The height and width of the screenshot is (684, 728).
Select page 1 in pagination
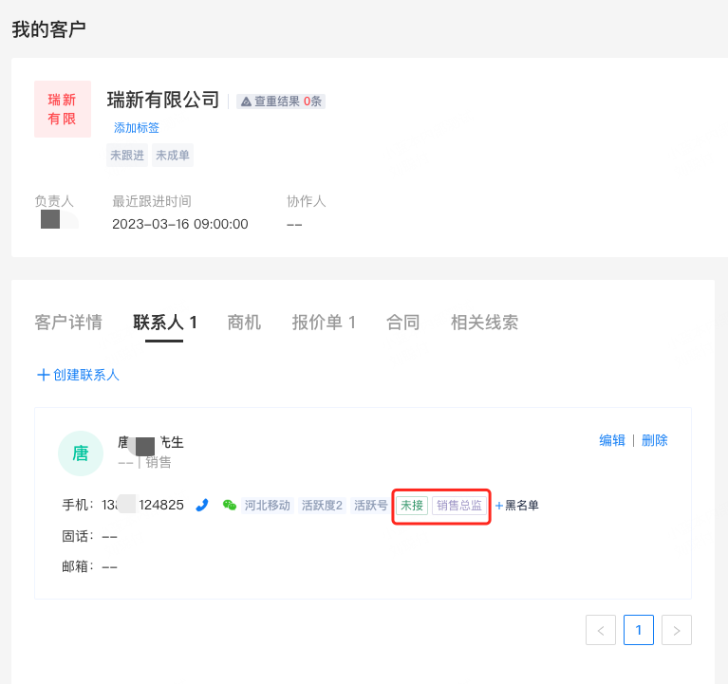point(639,630)
